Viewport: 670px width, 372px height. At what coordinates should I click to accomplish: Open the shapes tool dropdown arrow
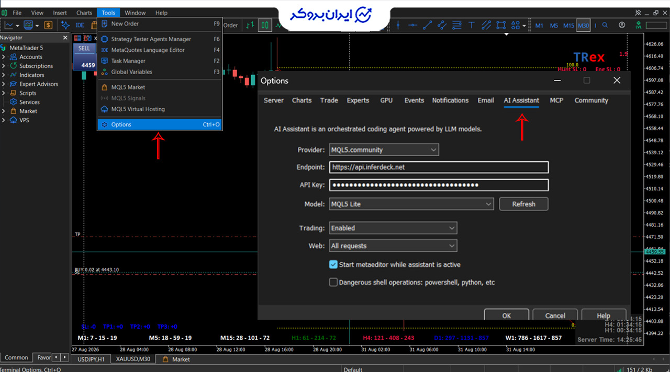coord(524,25)
